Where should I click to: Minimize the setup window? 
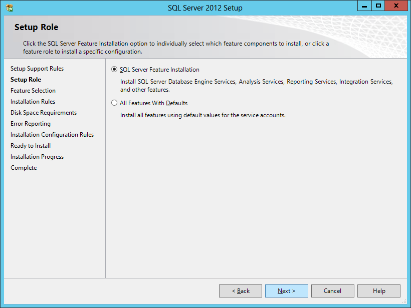pyautogui.click(x=363, y=6)
